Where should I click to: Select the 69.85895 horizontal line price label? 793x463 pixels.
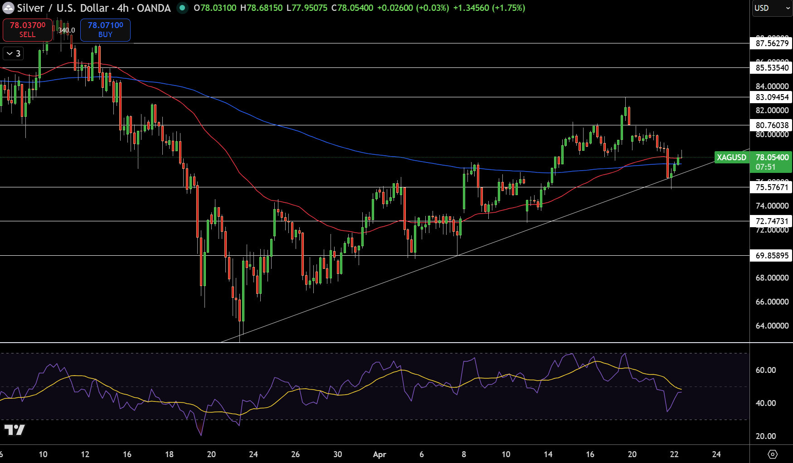point(772,256)
